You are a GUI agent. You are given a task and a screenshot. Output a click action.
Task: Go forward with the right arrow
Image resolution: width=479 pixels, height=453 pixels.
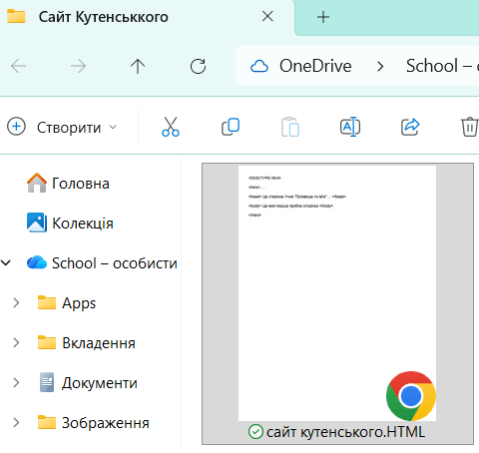(78, 66)
